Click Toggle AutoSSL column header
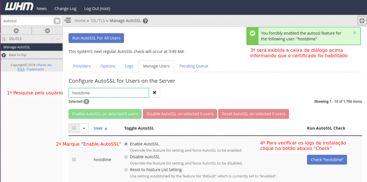The image size is (367, 182). pos(139,128)
